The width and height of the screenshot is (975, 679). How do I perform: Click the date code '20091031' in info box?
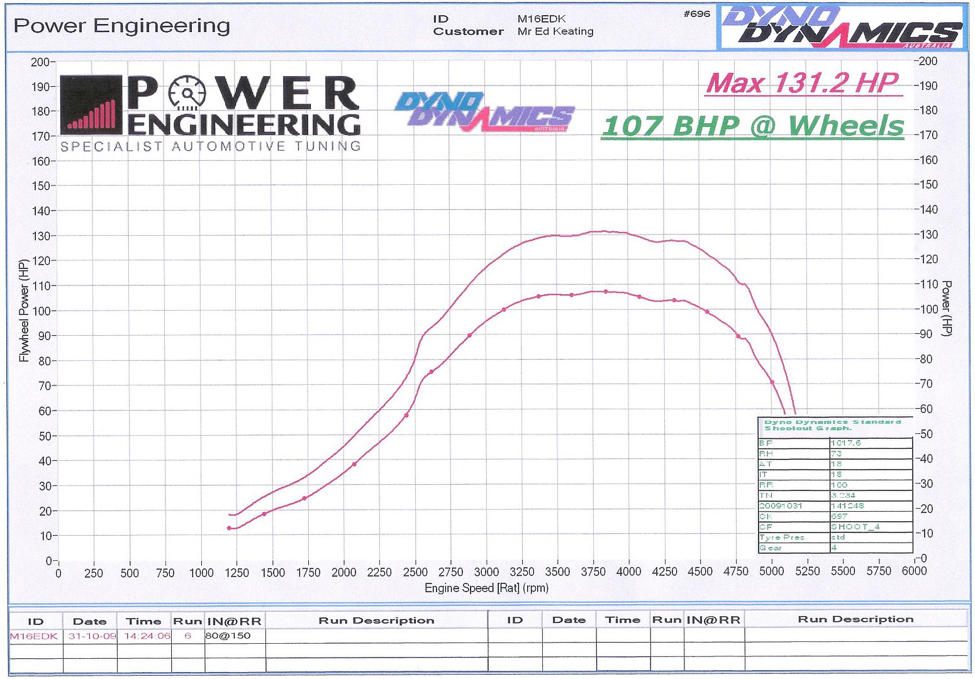point(781,506)
